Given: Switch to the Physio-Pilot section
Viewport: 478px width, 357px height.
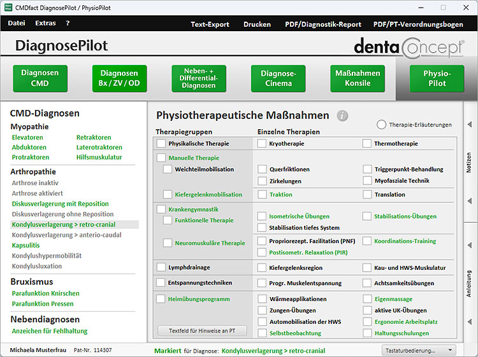Looking at the screenshot, I should [437, 78].
